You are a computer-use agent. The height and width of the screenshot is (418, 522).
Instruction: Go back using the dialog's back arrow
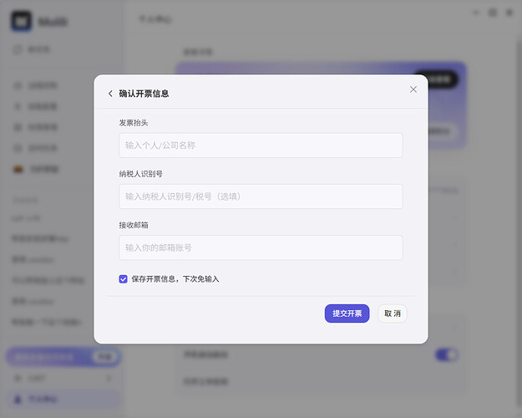point(110,94)
